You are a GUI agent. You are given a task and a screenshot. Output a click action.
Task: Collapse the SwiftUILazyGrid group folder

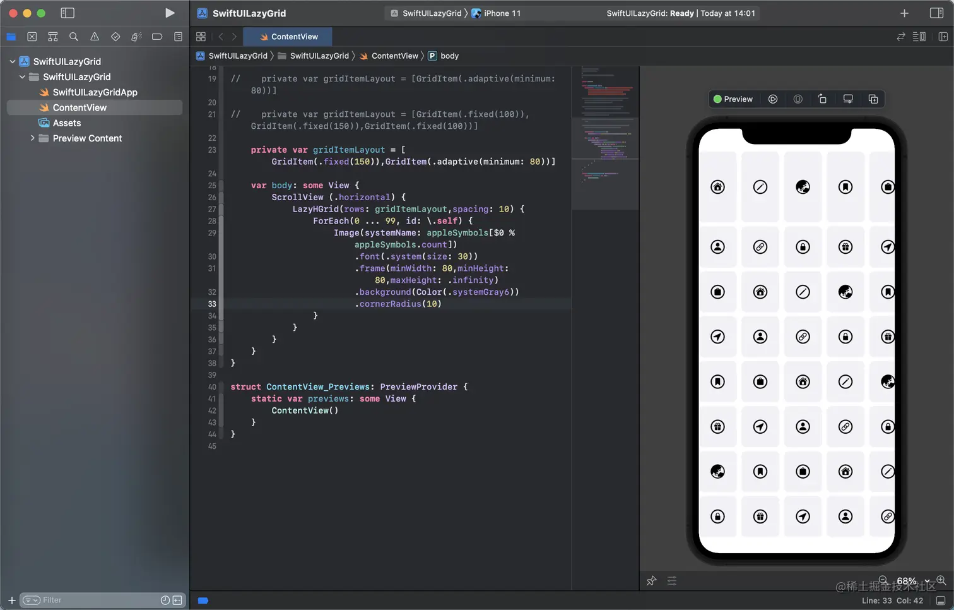tap(22, 76)
